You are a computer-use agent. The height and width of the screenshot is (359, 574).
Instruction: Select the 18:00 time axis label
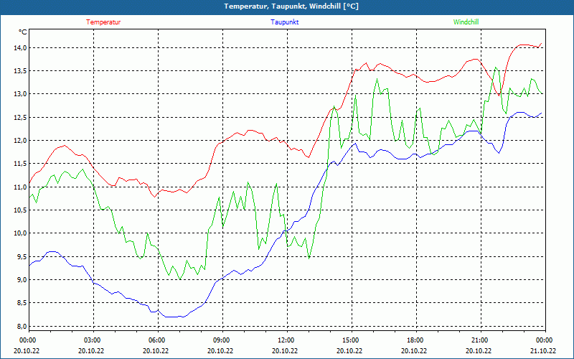pyautogui.click(x=415, y=340)
